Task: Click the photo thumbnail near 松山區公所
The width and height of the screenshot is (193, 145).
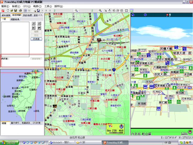Action: [99, 40]
